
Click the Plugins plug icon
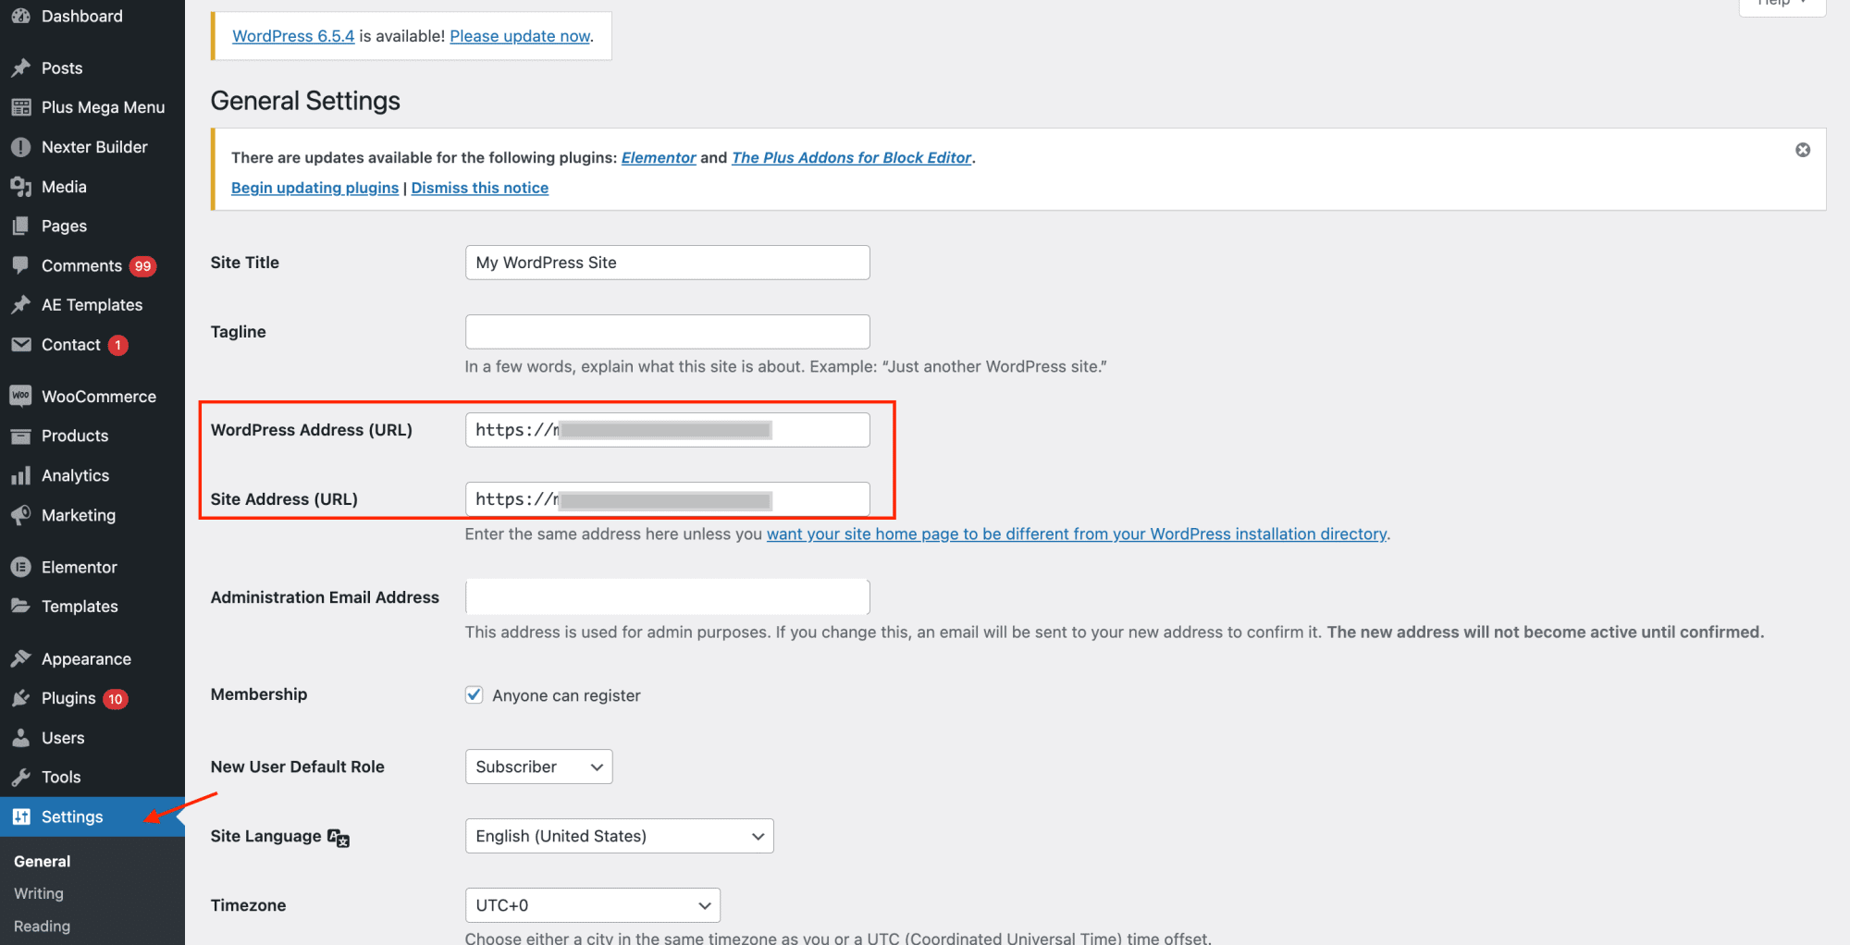tap(20, 698)
